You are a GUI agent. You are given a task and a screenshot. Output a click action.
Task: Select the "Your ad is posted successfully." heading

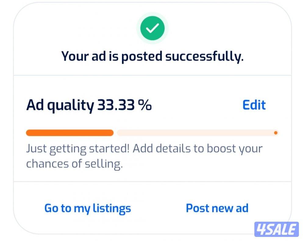[152, 56]
